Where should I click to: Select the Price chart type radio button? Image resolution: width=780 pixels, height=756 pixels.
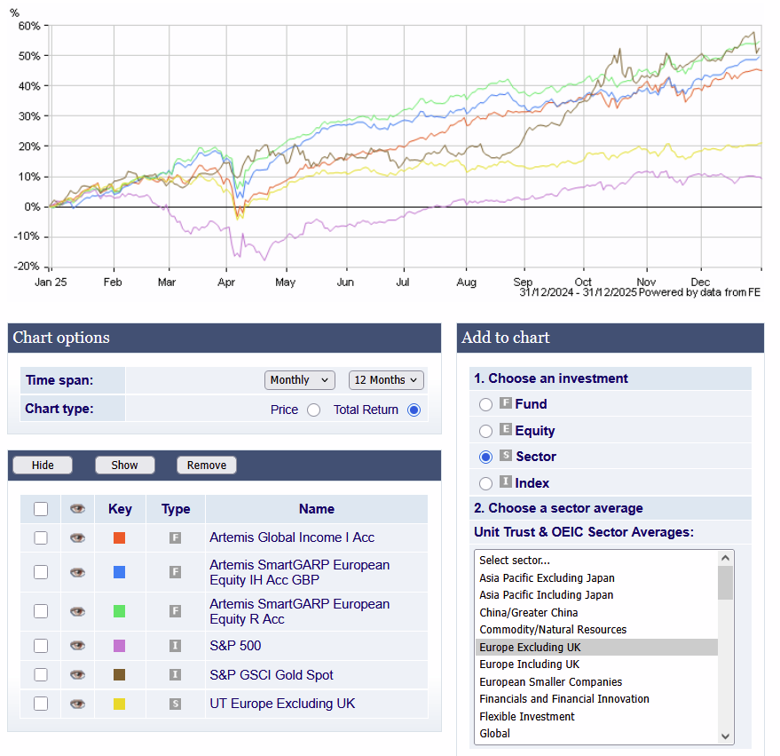pos(313,410)
